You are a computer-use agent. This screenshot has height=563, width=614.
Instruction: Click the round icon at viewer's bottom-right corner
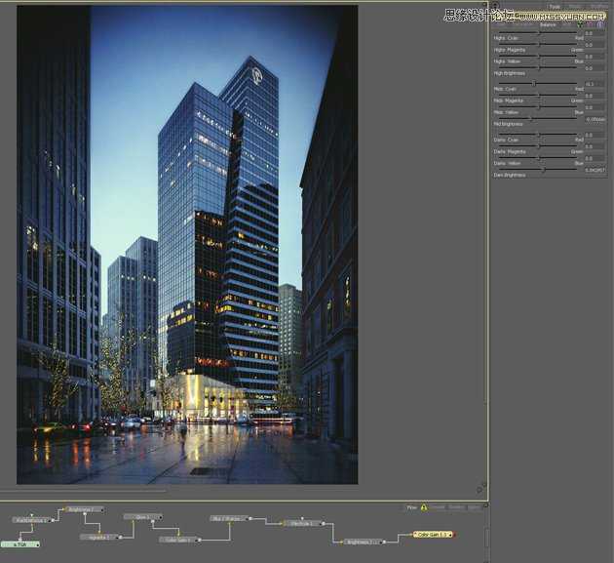pyautogui.click(x=480, y=490)
